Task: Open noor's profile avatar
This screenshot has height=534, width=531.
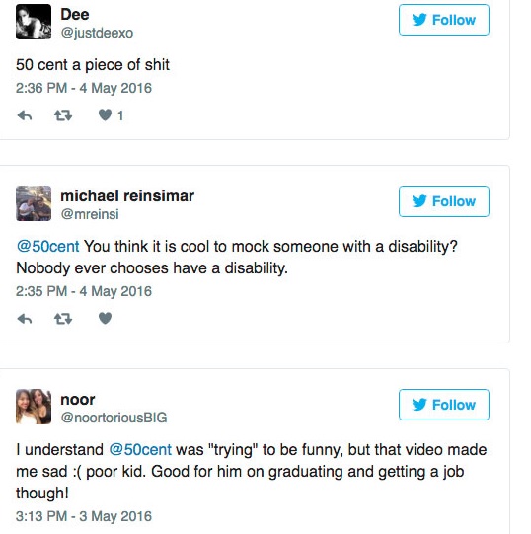Action: coord(34,407)
